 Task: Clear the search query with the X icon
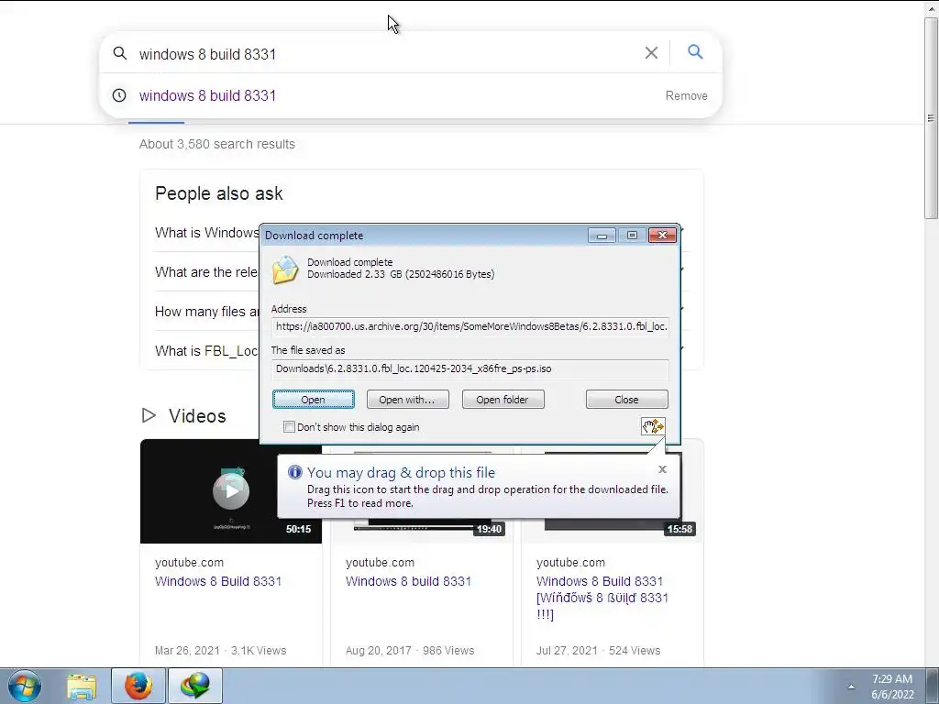[x=651, y=52]
